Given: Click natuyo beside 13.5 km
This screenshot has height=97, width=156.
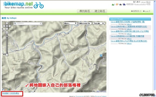Looking at the screenshot, I should (129, 29).
